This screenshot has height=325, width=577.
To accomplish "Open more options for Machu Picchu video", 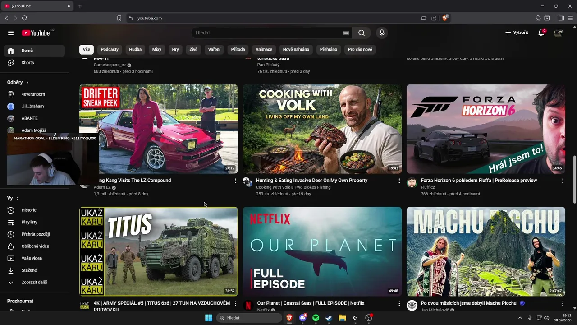I will [x=563, y=304].
